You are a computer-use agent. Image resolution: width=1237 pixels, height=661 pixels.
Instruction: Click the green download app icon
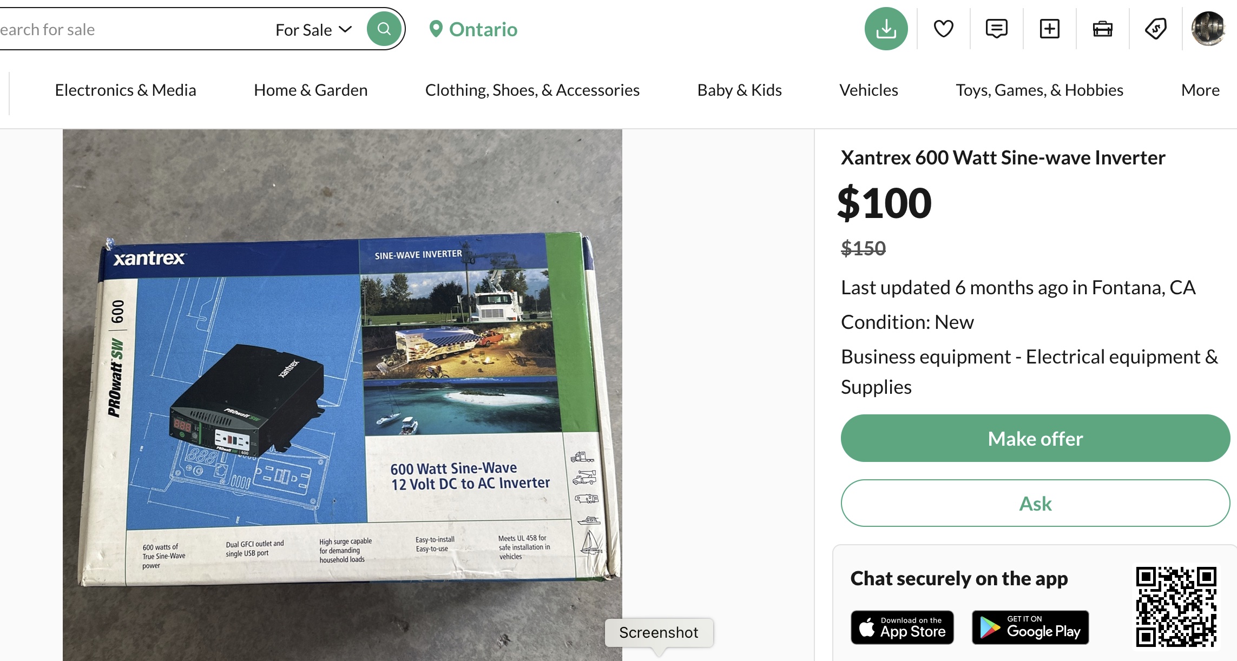tap(886, 29)
